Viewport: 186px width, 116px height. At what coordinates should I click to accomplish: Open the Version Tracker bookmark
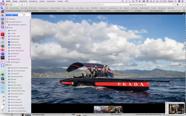click(x=15, y=99)
